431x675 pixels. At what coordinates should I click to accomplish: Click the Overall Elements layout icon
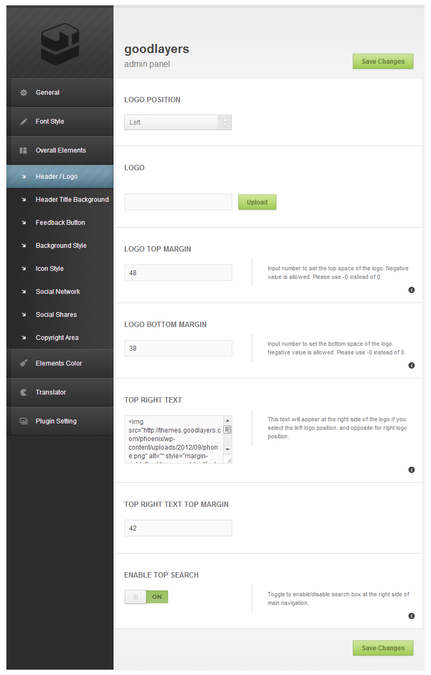click(x=24, y=150)
